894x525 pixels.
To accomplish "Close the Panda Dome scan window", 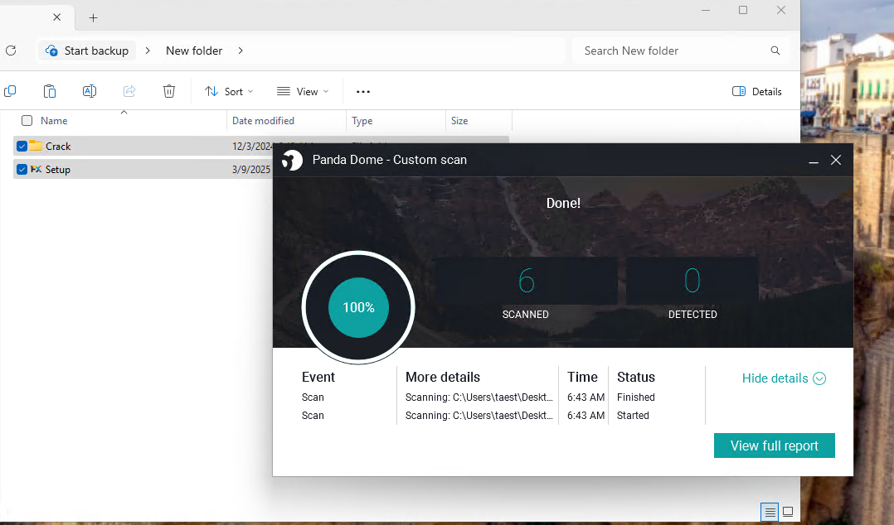I will (836, 160).
